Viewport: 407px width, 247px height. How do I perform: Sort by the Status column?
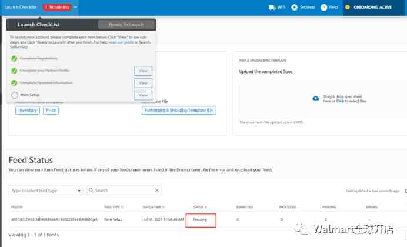tap(199, 207)
